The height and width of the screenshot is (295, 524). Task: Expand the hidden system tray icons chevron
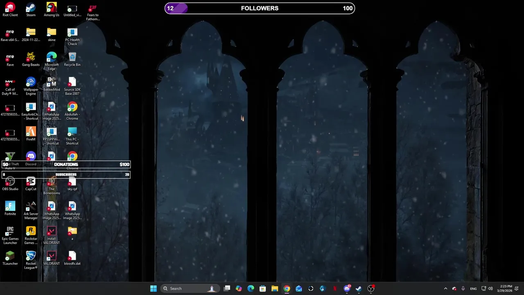click(x=445, y=288)
